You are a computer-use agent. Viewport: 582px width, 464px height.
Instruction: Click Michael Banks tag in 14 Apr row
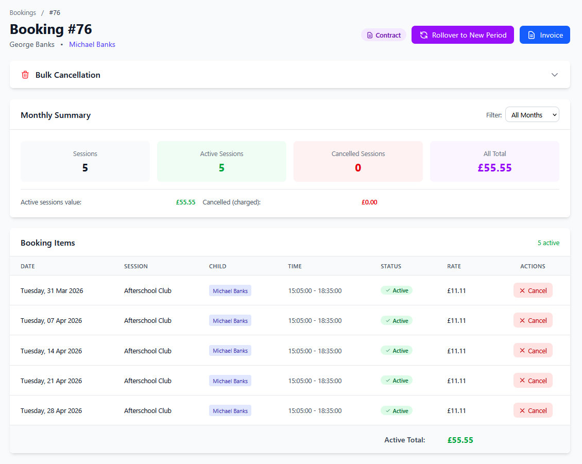230,351
